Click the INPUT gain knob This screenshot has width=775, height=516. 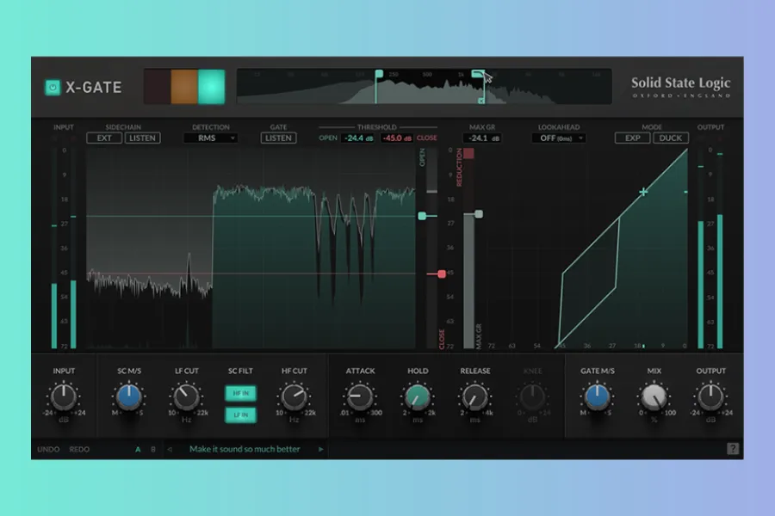63,396
